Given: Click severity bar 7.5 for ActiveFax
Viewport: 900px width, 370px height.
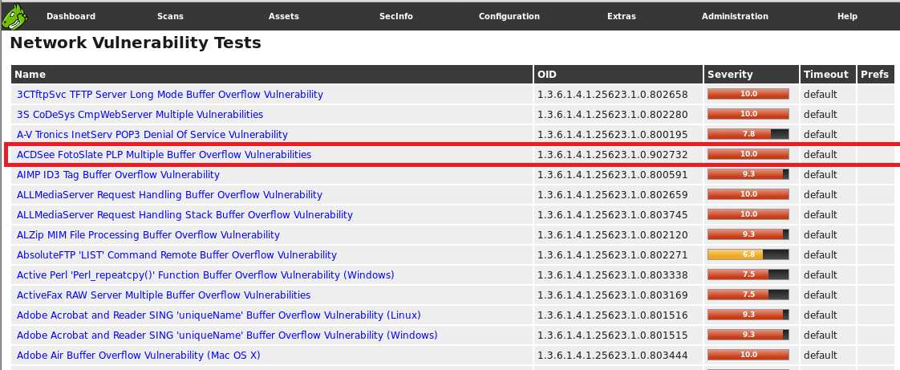Looking at the screenshot, I should click(748, 295).
